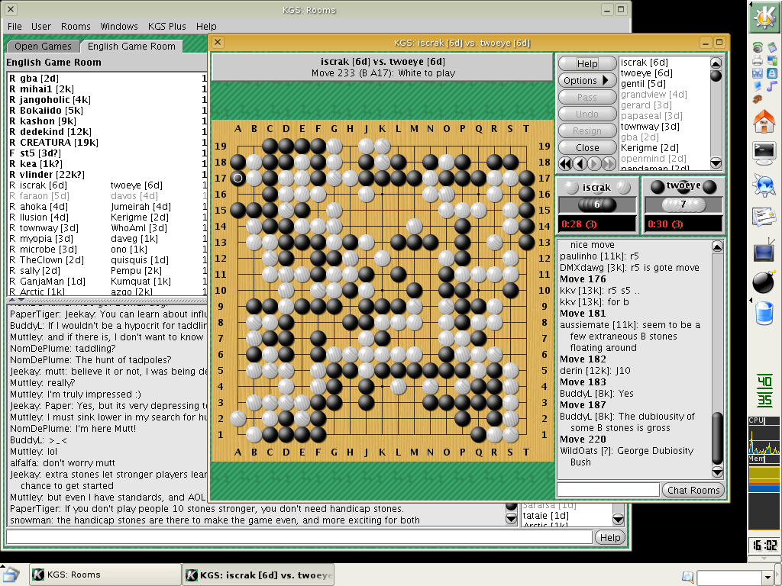Viewport: 782px width, 586px height.
Task: Click the Chat Rooms button
Action: pos(693,490)
